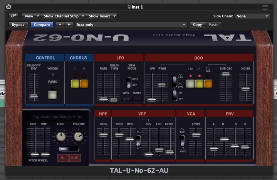Click the VCF Res slider handle
The image size is (277, 180).
130,139
